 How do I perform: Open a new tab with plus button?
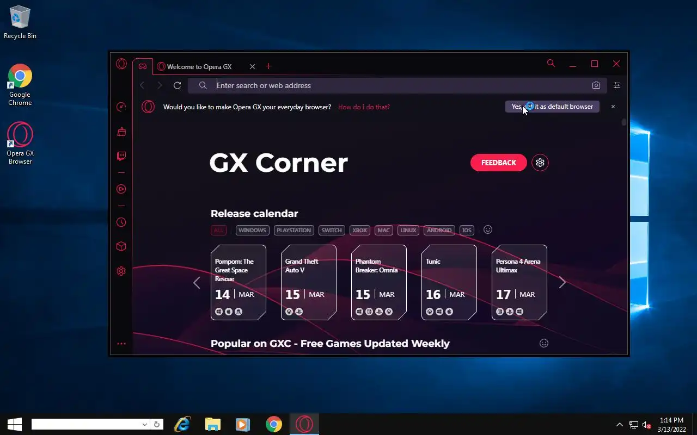point(268,66)
